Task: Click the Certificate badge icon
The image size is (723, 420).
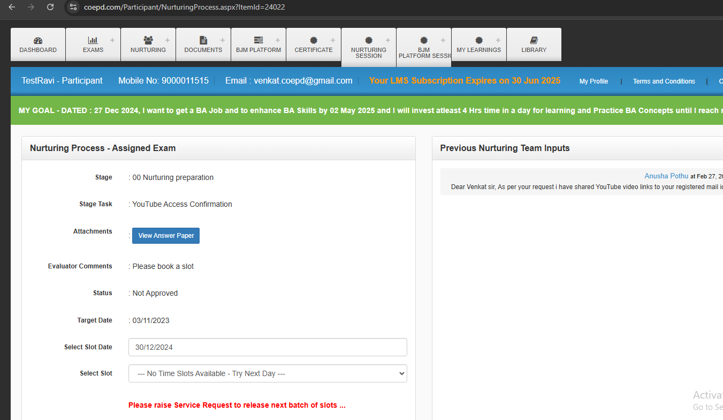Action: (x=314, y=40)
